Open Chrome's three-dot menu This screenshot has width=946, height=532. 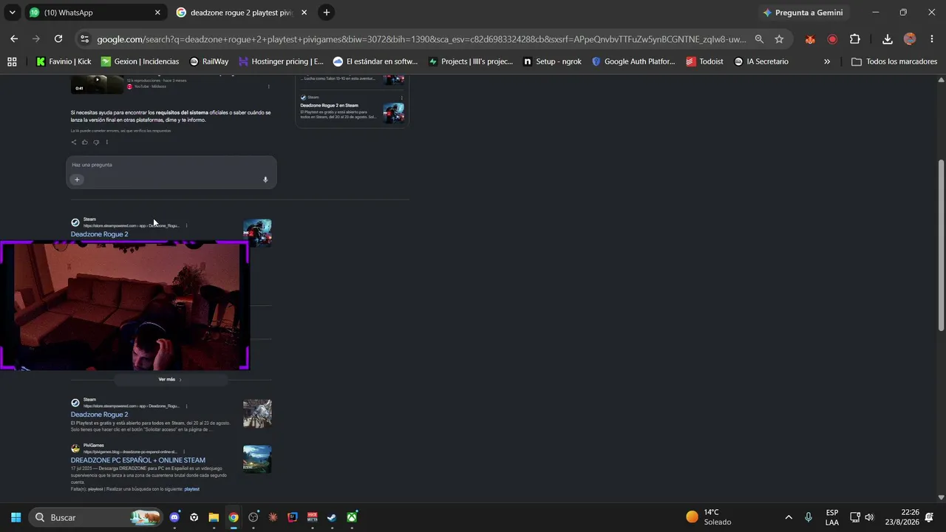click(x=931, y=39)
